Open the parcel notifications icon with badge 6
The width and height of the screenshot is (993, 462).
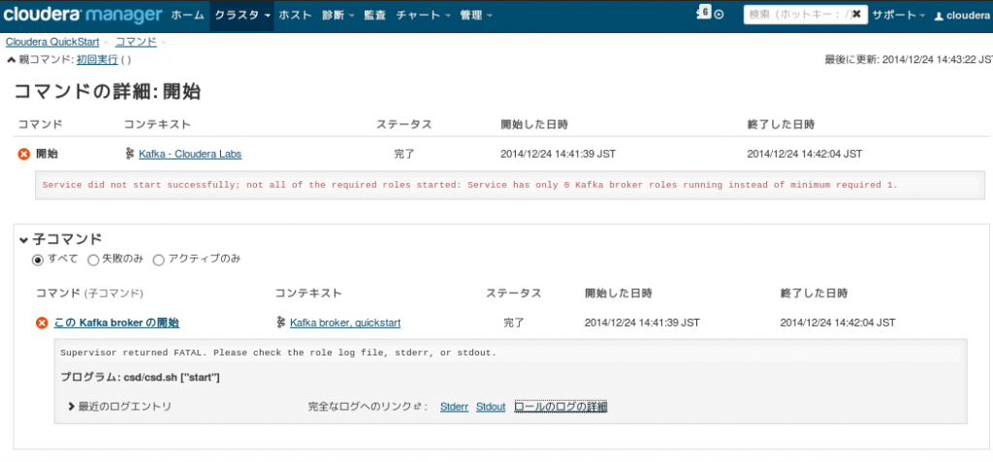[704, 14]
